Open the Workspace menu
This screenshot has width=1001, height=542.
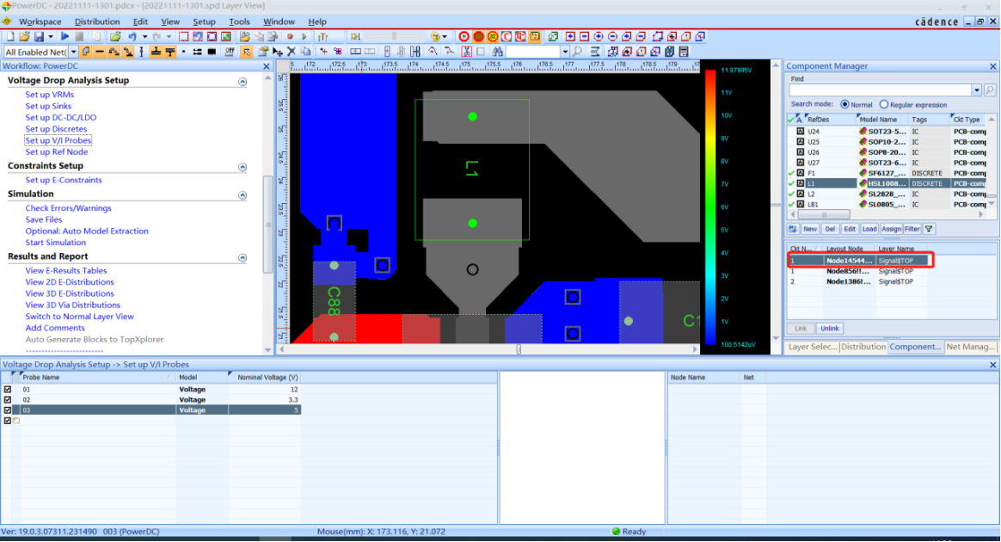(40, 22)
